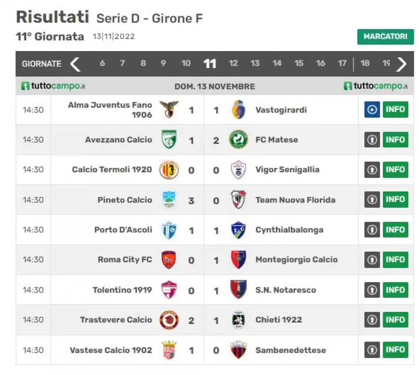Screen dimensions: 419x375
Task: Open INFO for Pineto Calcio match
Action: [395, 200]
